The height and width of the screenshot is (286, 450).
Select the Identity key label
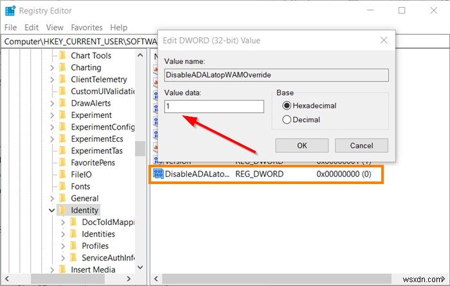(84, 210)
